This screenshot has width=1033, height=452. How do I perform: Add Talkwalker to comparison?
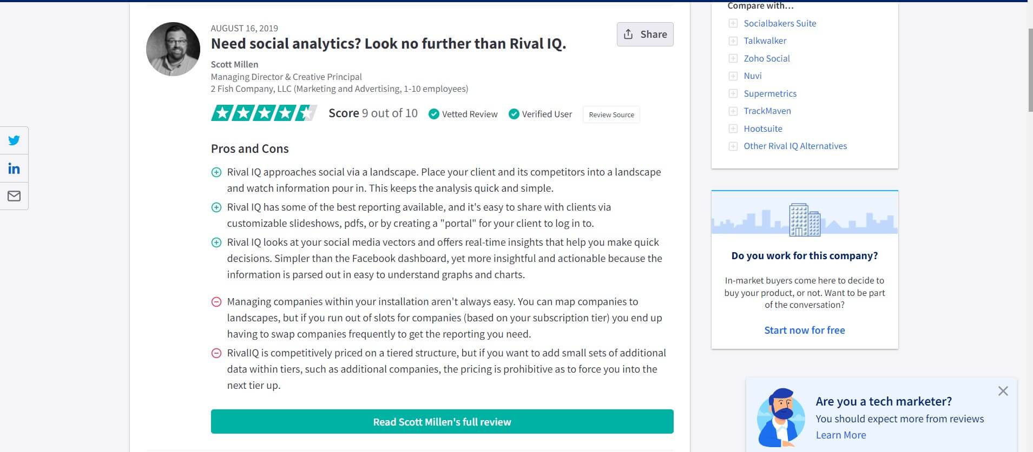733,41
